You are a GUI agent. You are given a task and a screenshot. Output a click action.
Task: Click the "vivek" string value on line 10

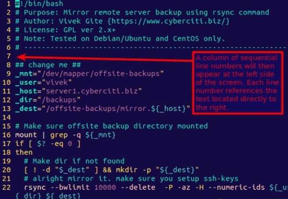[x=57, y=82]
